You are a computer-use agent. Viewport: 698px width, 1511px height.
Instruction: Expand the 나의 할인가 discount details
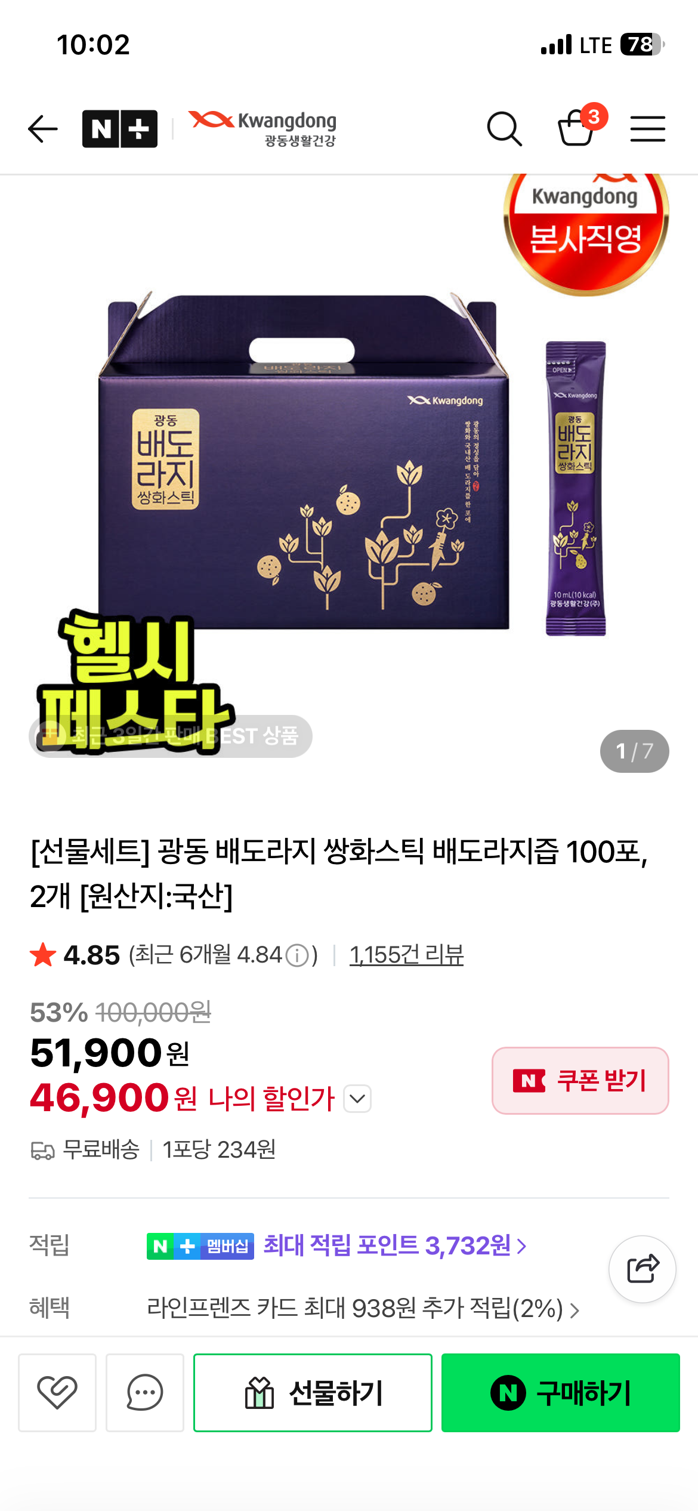(357, 1099)
